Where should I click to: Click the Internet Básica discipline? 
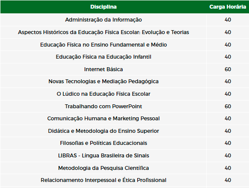(x=104, y=69)
